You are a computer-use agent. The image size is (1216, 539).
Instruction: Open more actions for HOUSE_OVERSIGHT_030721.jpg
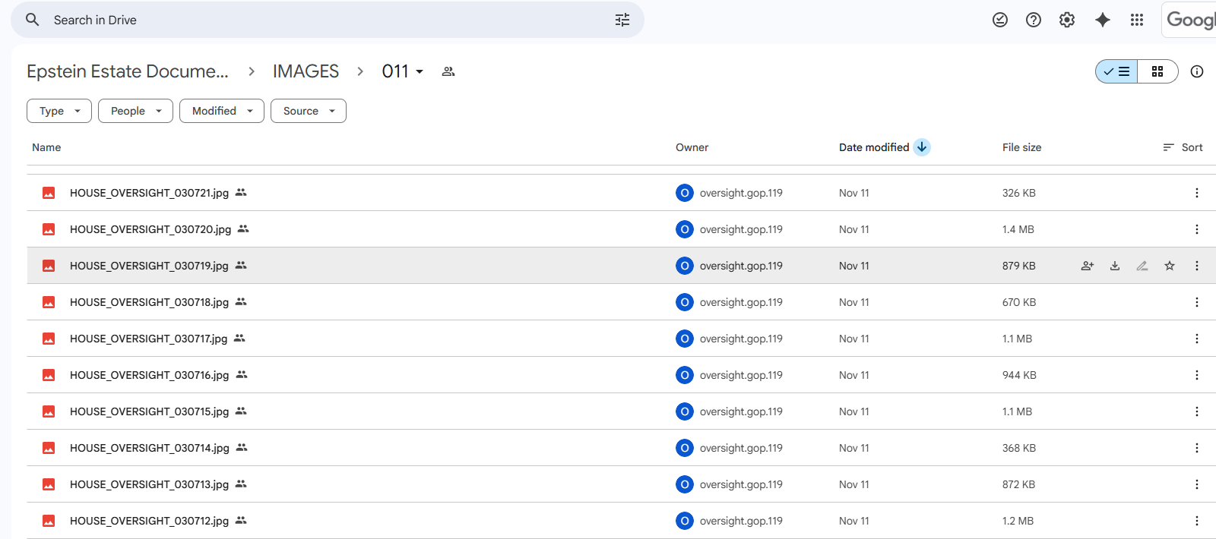tap(1196, 193)
